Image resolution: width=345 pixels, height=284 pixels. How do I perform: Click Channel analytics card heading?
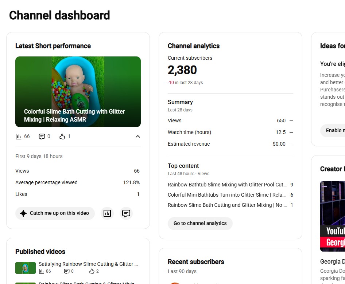pyautogui.click(x=194, y=46)
